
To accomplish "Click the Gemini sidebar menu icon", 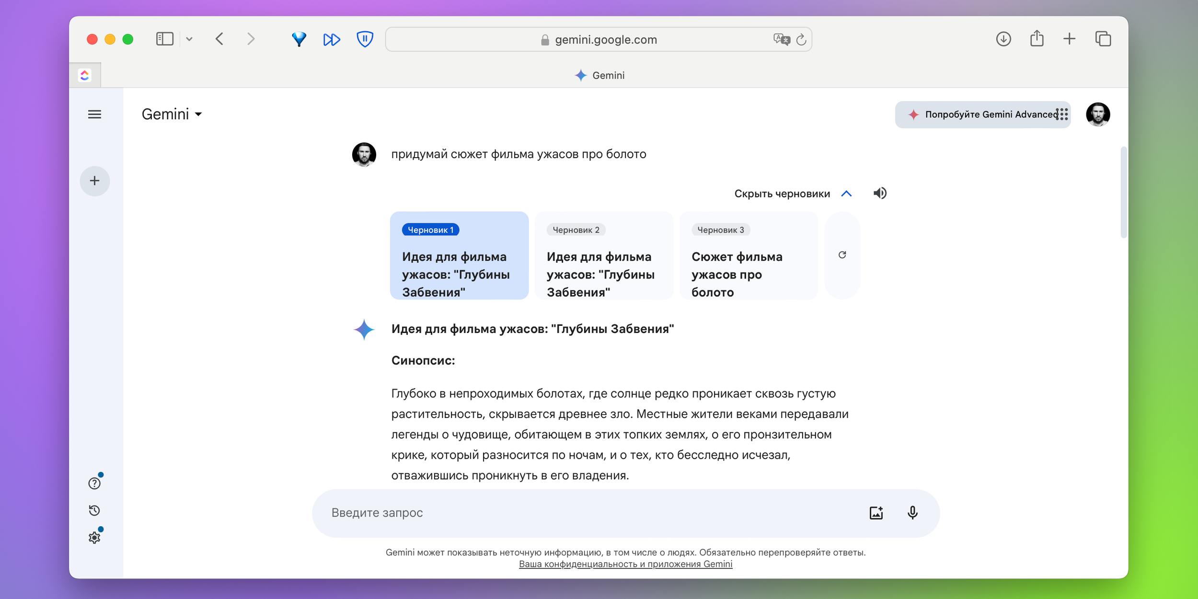I will tap(95, 115).
